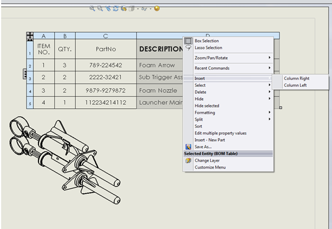This screenshot has width=332, height=229.
Task: Click the yellow sphere icon in view toolbar
Action: (x=157, y=9)
